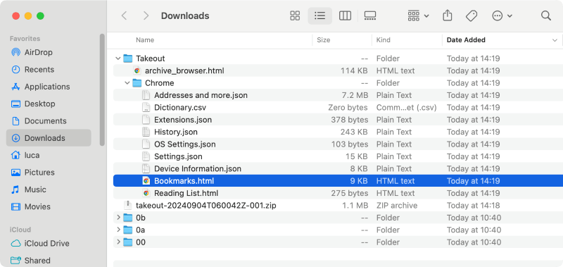Go back with the left arrow
The image size is (563, 267).
coord(125,15)
